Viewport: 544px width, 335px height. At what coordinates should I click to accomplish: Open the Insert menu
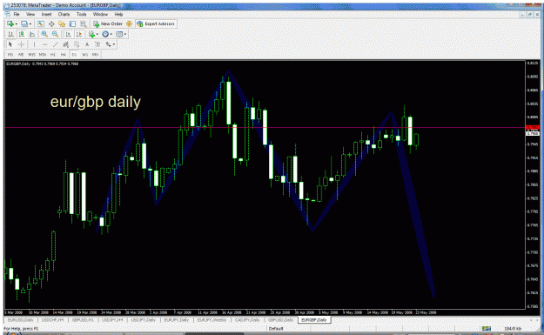tap(46, 14)
